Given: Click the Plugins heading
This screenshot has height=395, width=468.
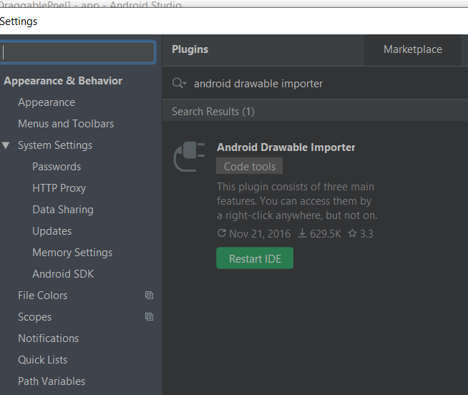Looking at the screenshot, I should (x=190, y=49).
